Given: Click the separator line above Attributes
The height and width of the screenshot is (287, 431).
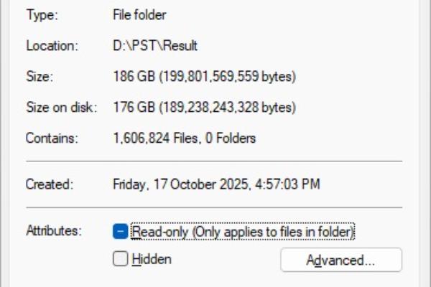Looking at the screenshot, I should pos(214,207).
